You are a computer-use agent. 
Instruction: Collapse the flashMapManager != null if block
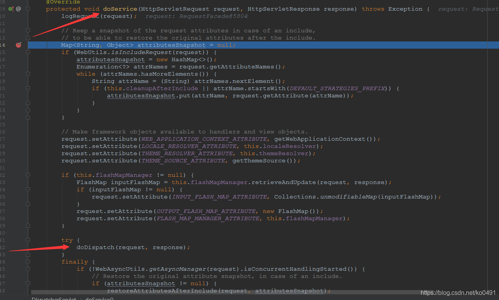tap(28, 175)
